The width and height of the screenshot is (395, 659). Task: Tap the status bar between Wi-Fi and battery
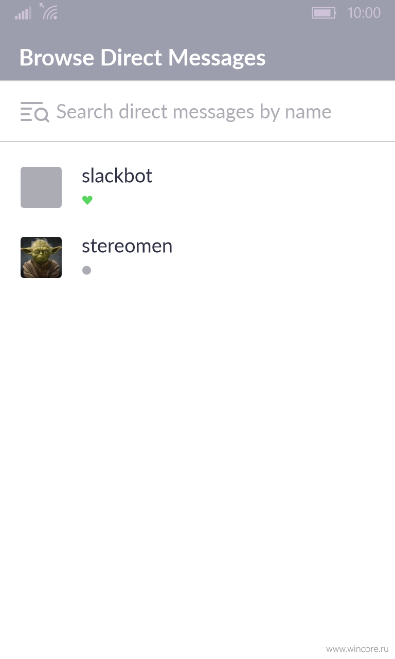[185, 13]
